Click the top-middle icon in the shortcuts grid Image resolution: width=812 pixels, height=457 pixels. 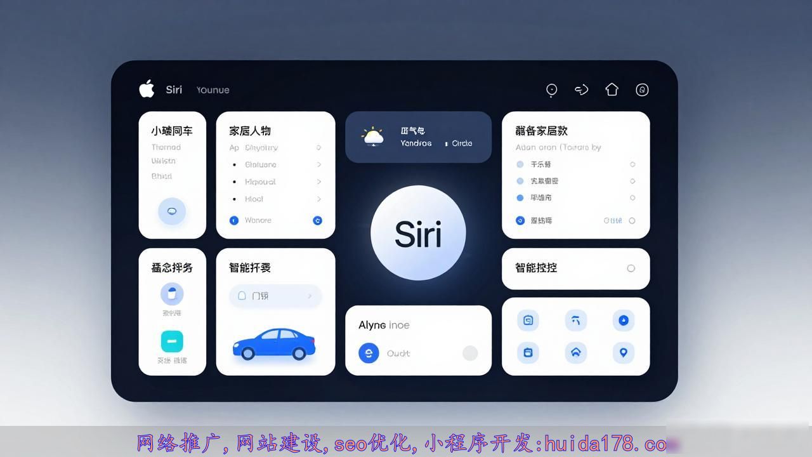[575, 321]
